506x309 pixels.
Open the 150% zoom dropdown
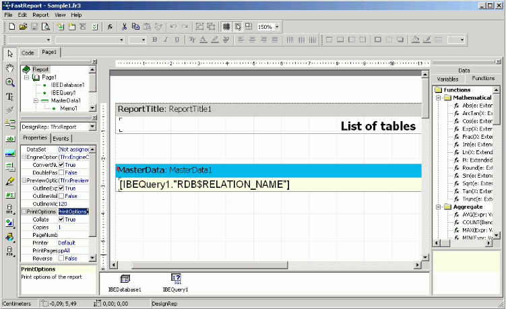point(277,27)
